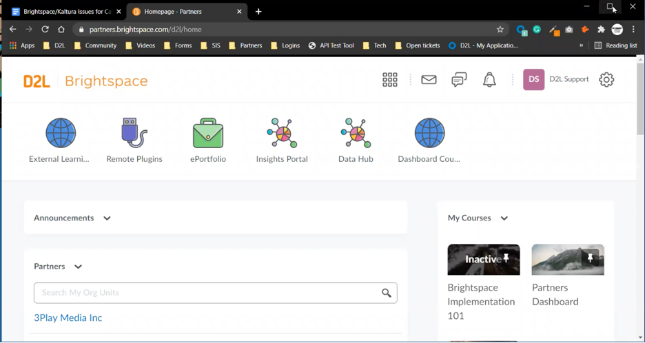Viewport: 645px width, 343px height.
Task: Expand the Announcements widget menu
Action: pos(107,218)
